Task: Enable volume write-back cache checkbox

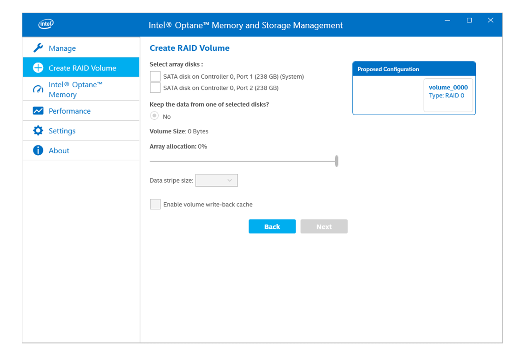Action: click(x=155, y=204)
